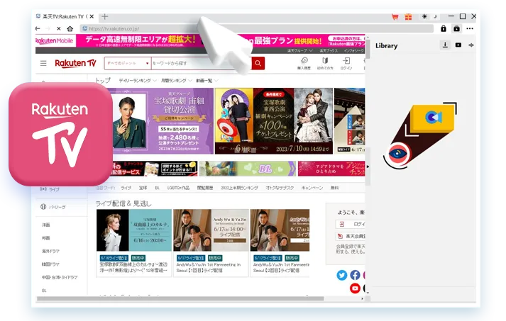Screen dimensions: 506x321
Task: Open the downloads icon in the Library panel
Action: (x=445, y=45)
